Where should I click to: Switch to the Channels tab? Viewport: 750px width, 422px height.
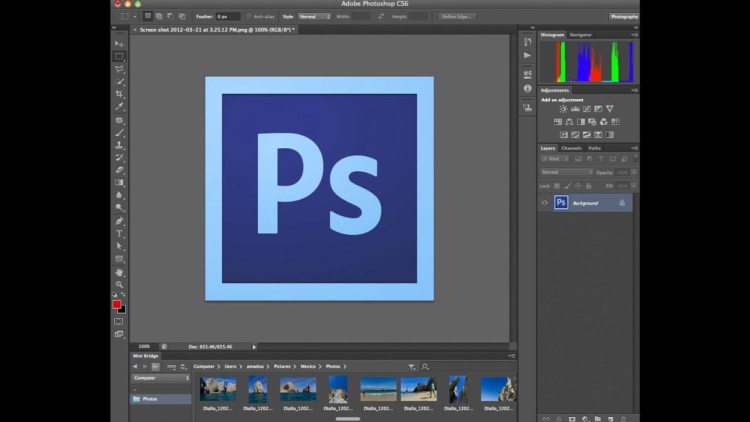571,148
